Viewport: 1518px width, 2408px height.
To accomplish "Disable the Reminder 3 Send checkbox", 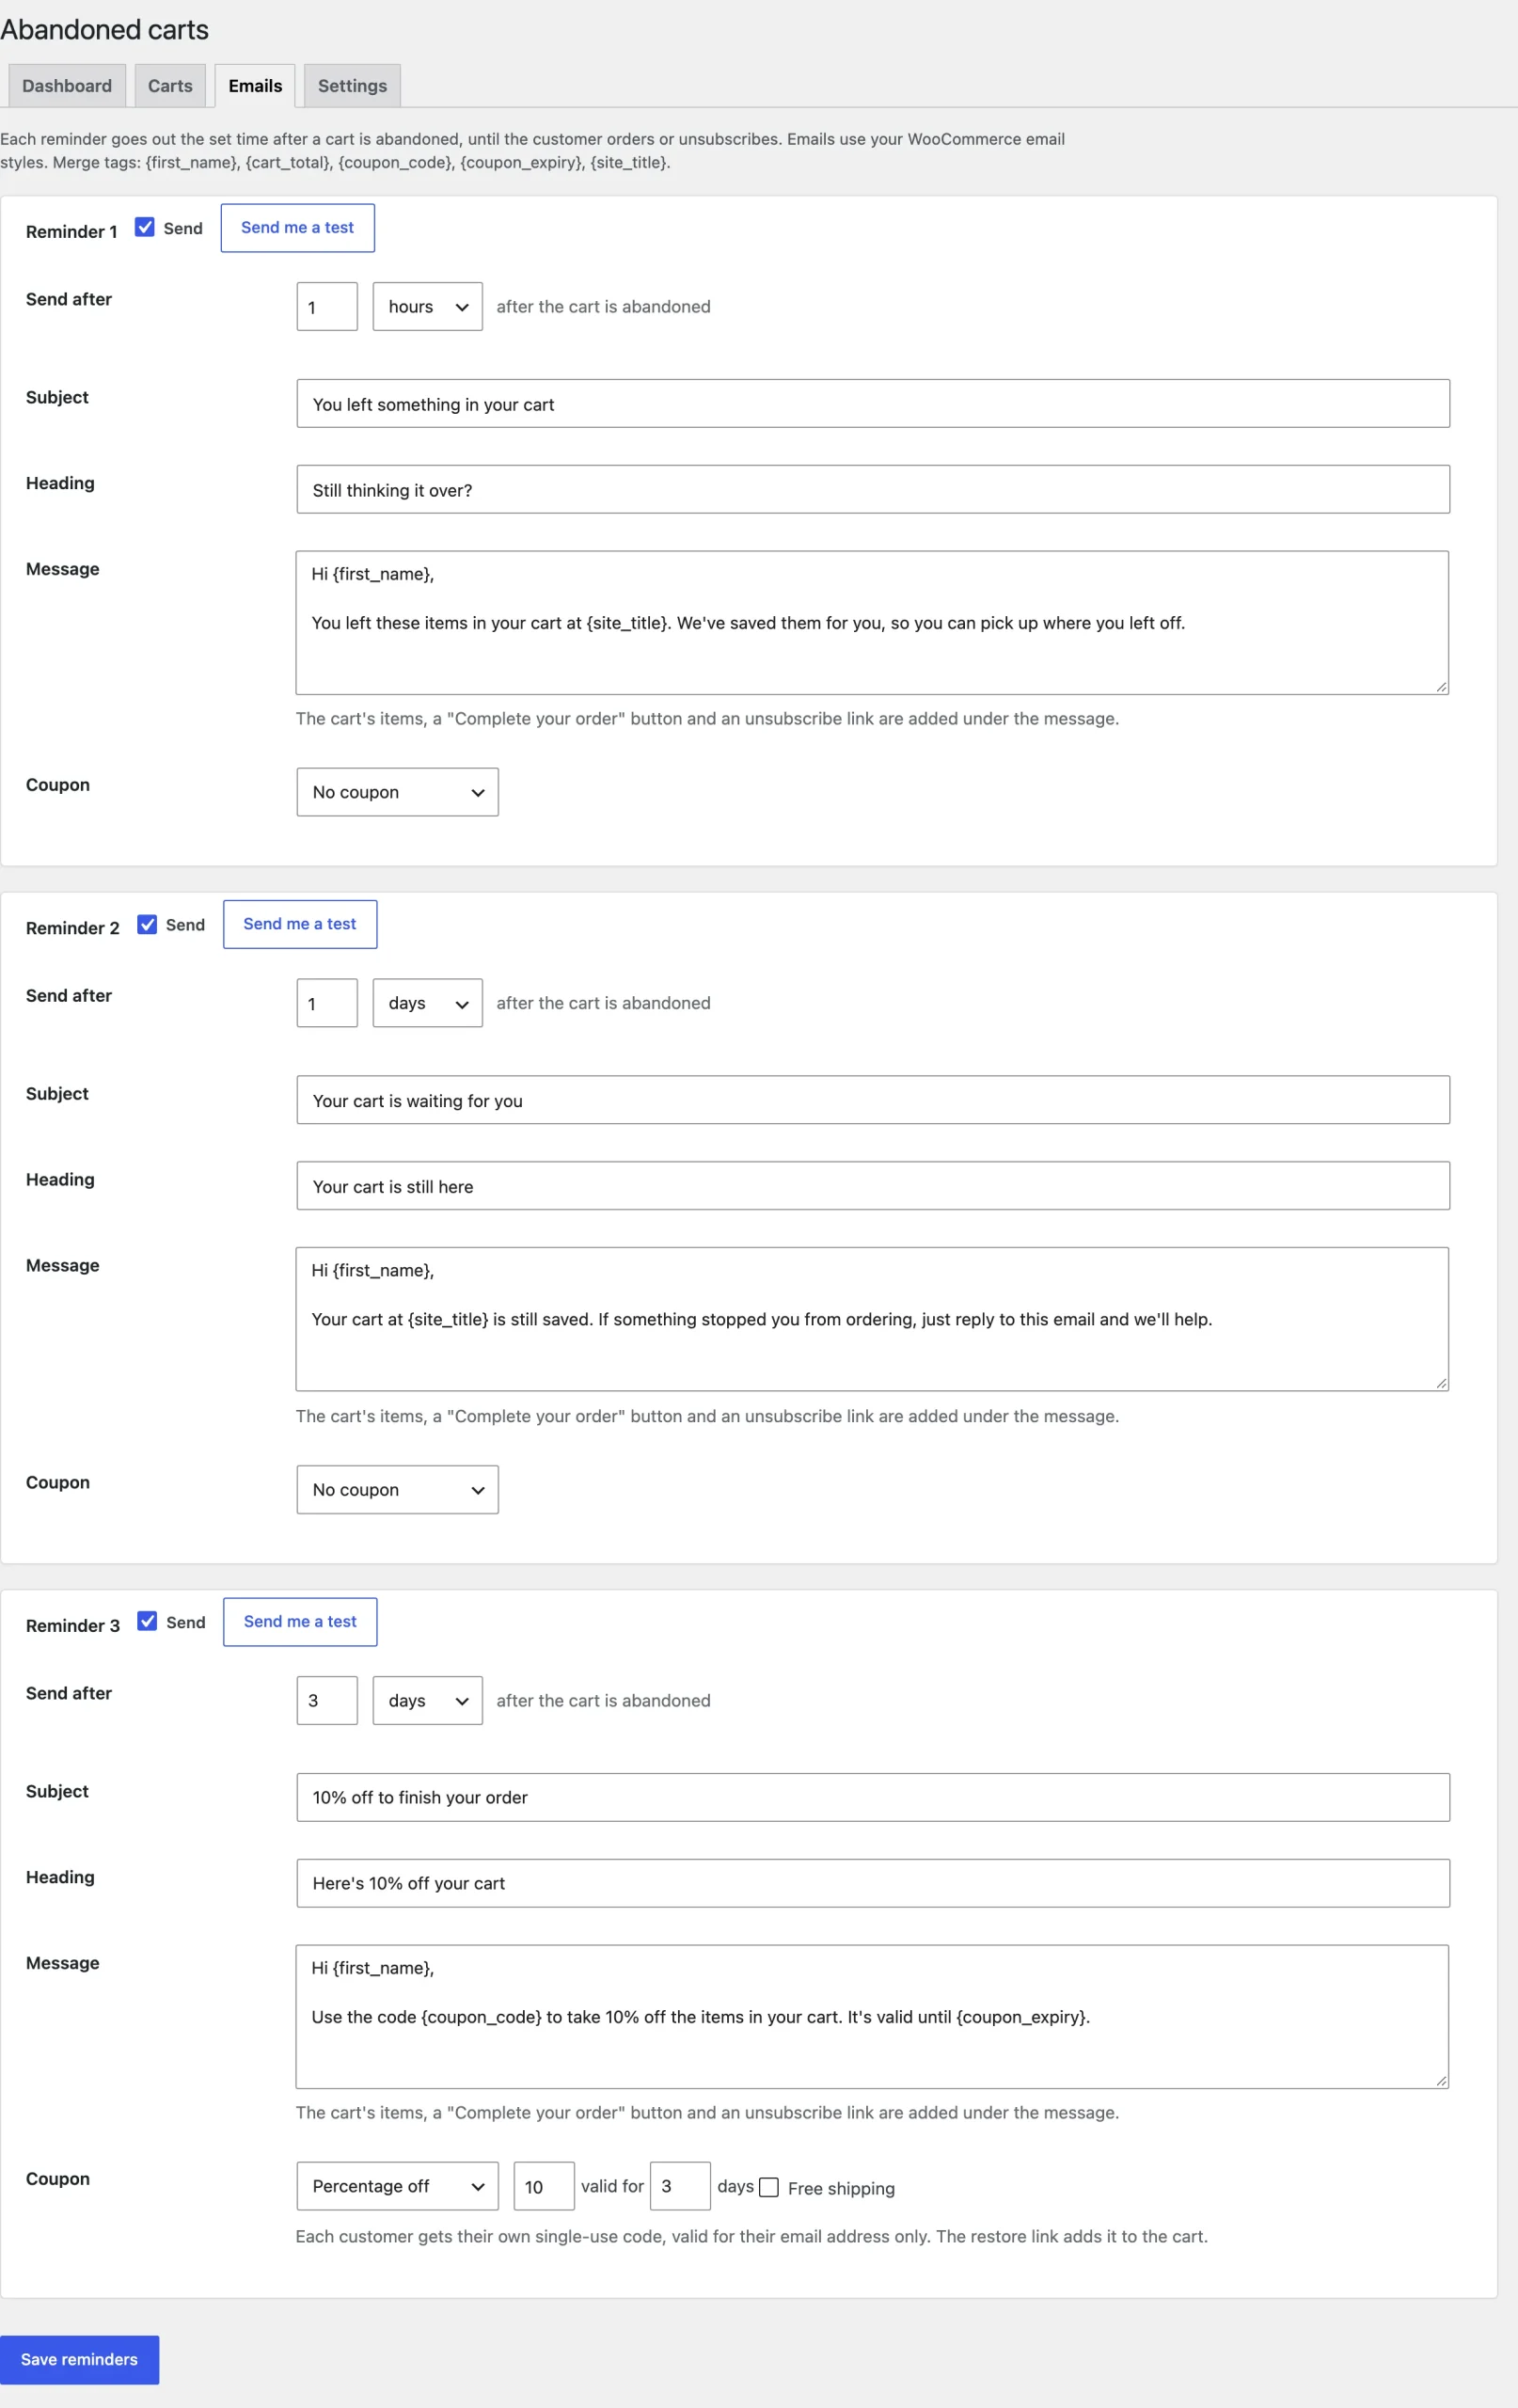I will [x=147, y=1621].
